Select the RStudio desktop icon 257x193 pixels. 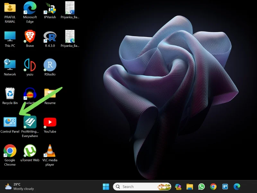click(50, 65)
